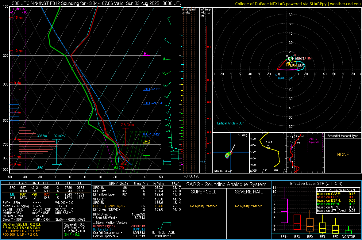362x240 pixels.
Task: Click No Quality Matches under SUPERCELL
Action: coord(204,206)
